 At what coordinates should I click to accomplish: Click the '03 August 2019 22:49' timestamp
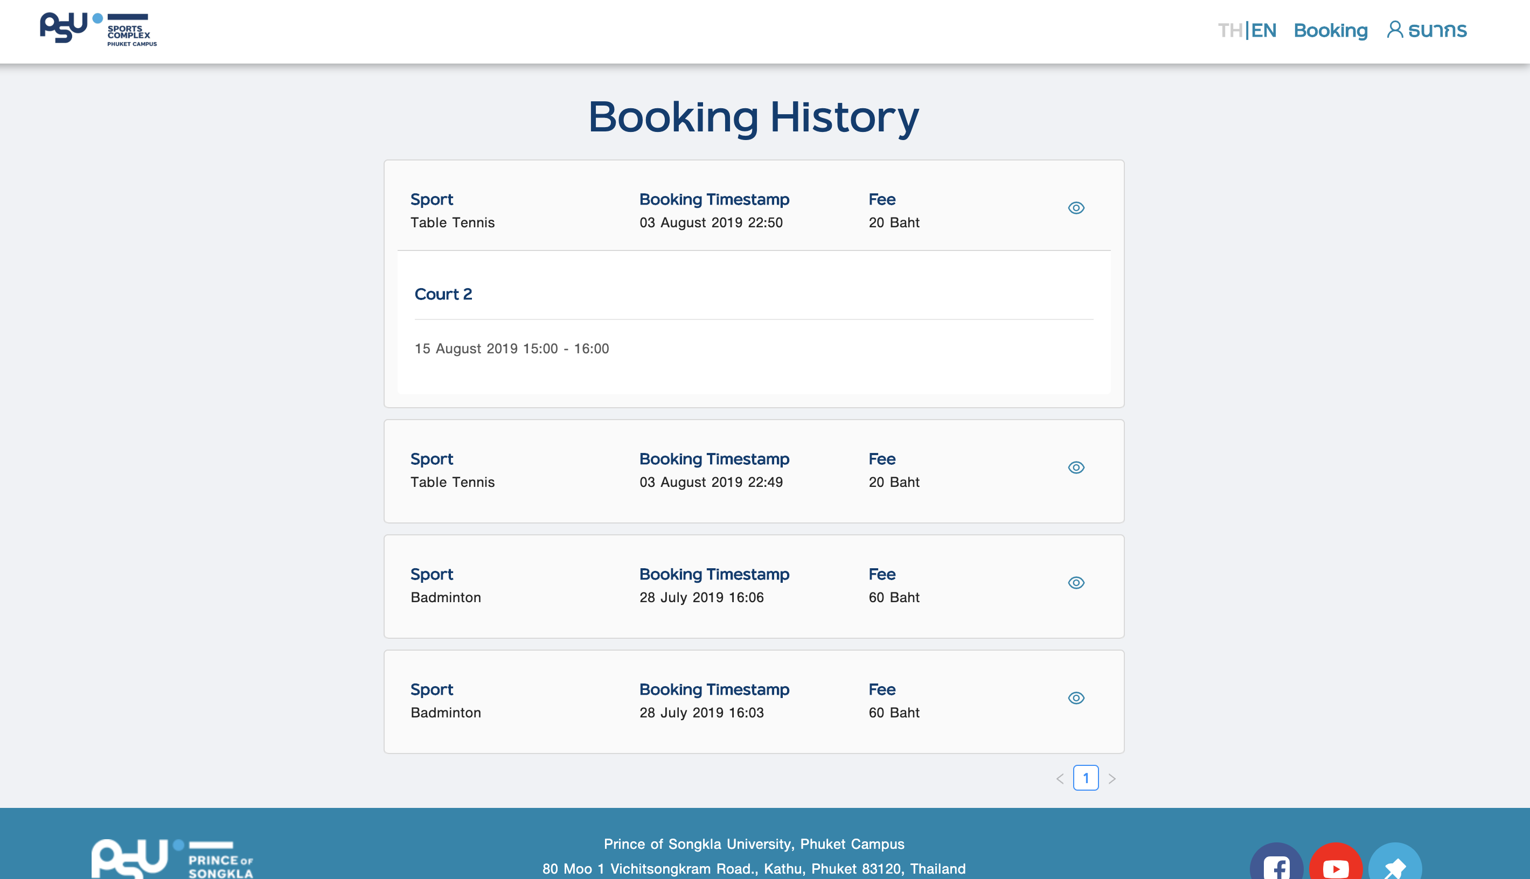pos(711,482)
